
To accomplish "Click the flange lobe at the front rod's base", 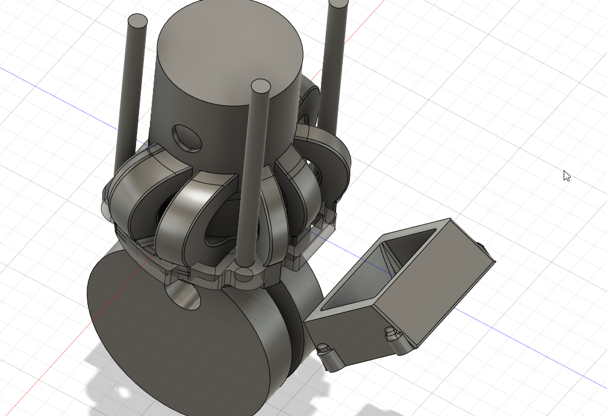I will [244, 274].
